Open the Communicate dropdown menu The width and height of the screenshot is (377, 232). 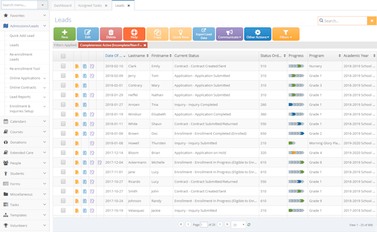[x=229, y=34]
